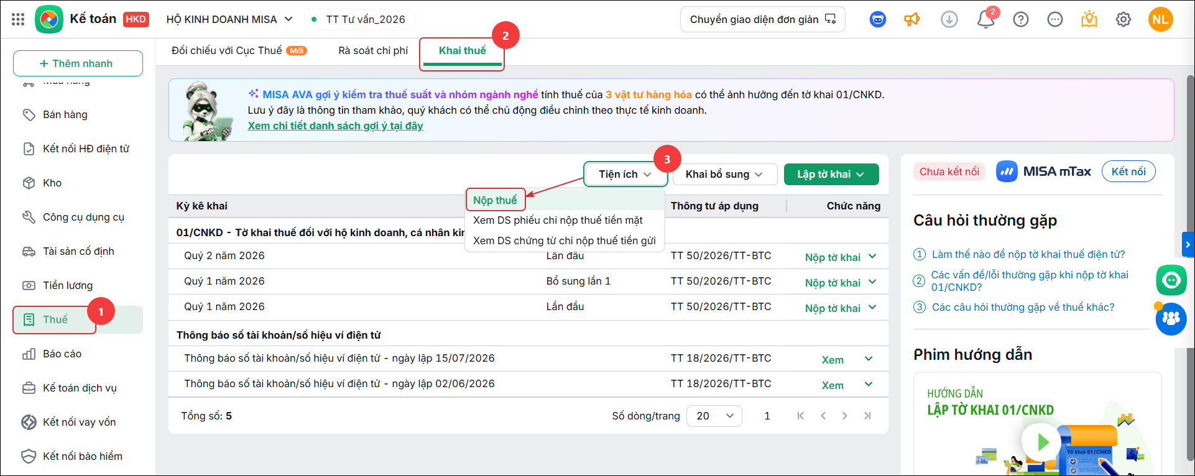Open the chat messages bubble icon
Viewport: 1195px width, 476px height.
[1055, 20]
